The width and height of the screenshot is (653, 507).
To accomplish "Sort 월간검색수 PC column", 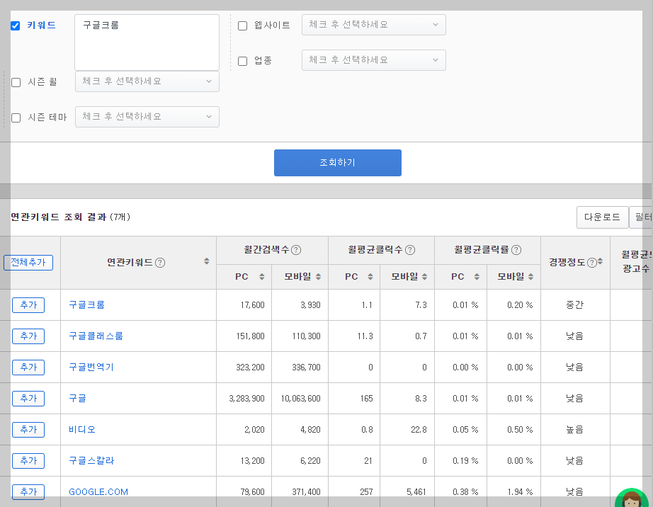I will point(261,277).
